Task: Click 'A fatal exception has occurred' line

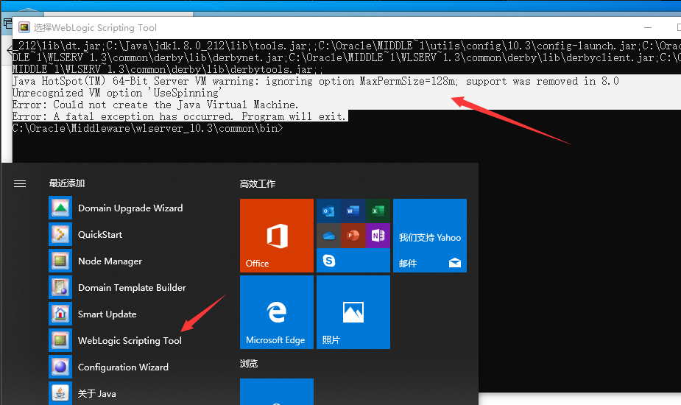Action: click(x=180, y=116)
